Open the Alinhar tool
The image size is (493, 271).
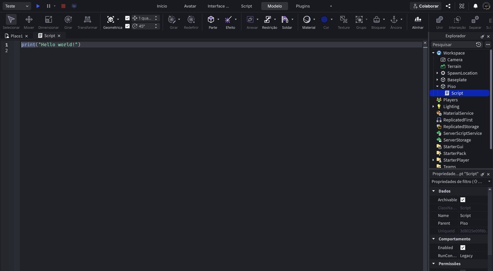pyautogui.click(x=418, y=22)
